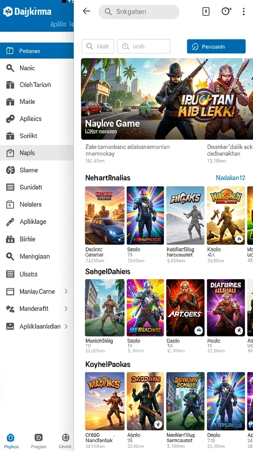
Task: Select the Slame sidebar icon
Action: [x=11, y=170]
